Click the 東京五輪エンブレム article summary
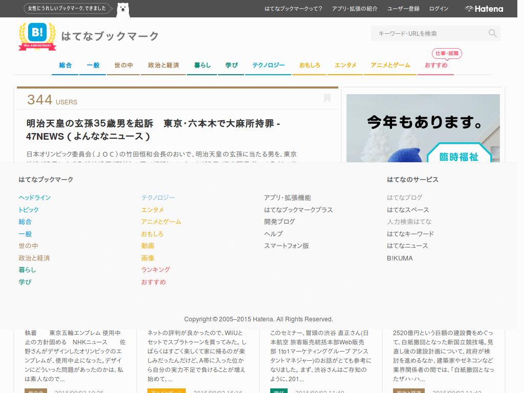 point(75,356)
